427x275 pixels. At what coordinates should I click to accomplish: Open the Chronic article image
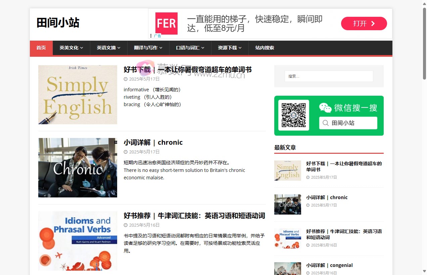point(78,168)
